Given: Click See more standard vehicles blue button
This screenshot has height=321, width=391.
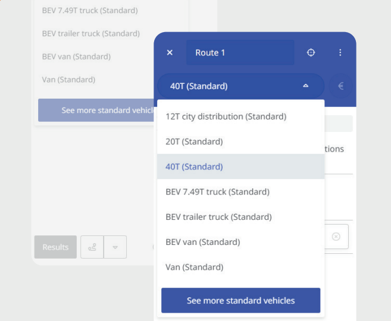Looking at the screenshot, I should [240, 301].
